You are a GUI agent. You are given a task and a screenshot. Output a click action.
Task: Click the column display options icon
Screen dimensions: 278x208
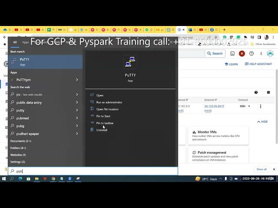coord(268,92)
